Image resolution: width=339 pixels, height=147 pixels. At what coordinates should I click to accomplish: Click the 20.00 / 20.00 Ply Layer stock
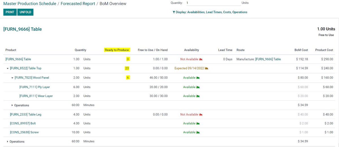158,87
